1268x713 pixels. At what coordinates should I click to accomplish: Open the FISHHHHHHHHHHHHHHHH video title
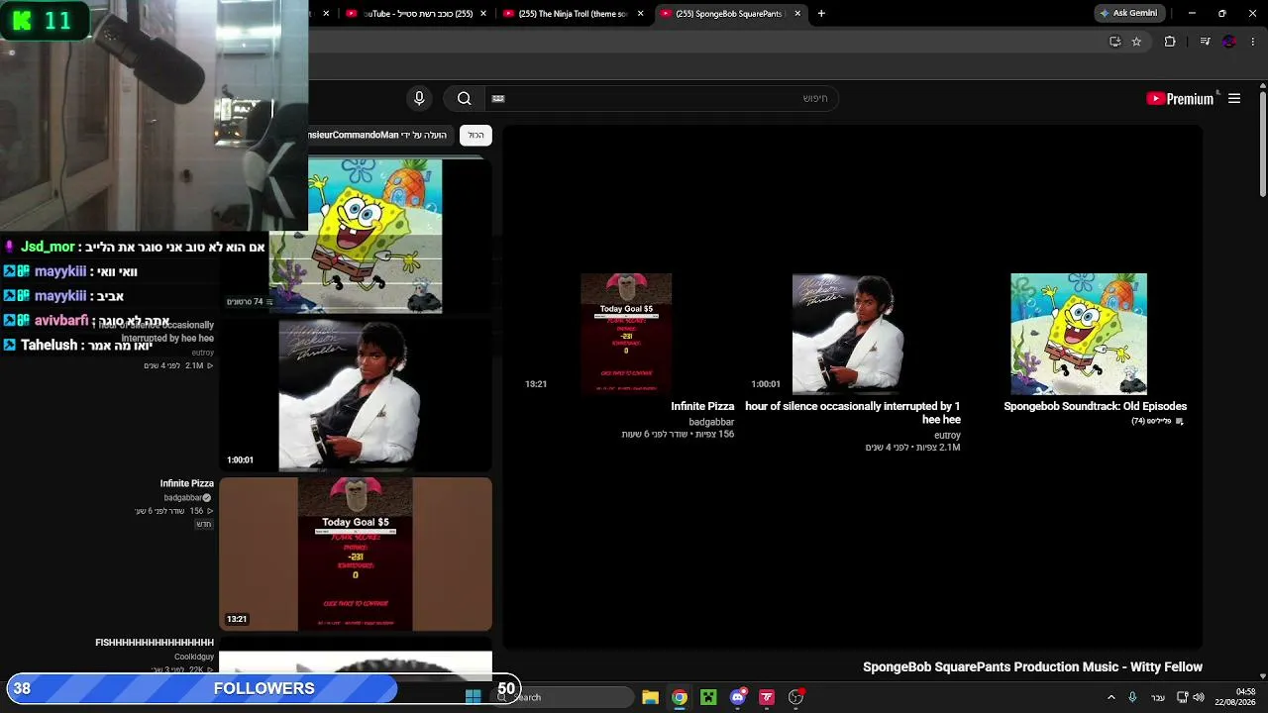[x=155, y=643]
